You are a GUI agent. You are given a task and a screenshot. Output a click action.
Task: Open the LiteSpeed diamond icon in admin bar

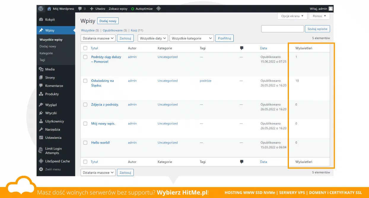[x=159, y=9]
